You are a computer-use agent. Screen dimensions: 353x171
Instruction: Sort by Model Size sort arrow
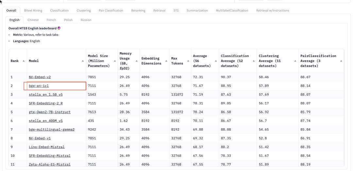coord(114,61)
